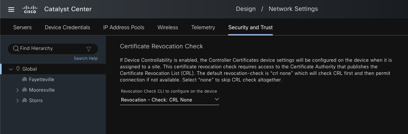The width and height of the screenshot is (408, 134).
Task: Collapse the Global hierarchy node
Action: coord(11,69)
